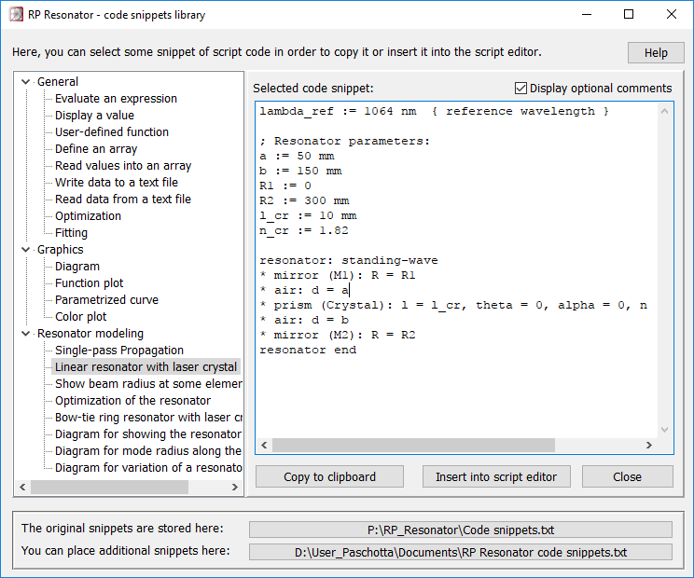Click the 'b := 150 mm' code line

[300, 172]
